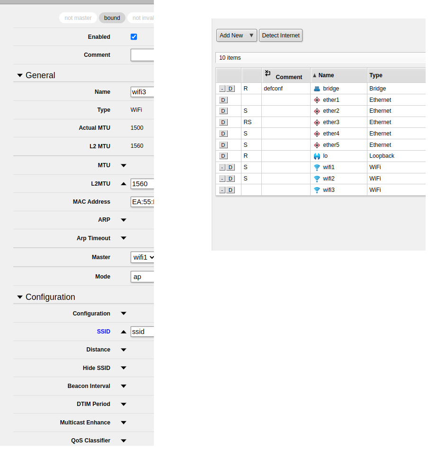Click inside the SSID input field
Screen dimensions: 437x451
coord(142,332)
